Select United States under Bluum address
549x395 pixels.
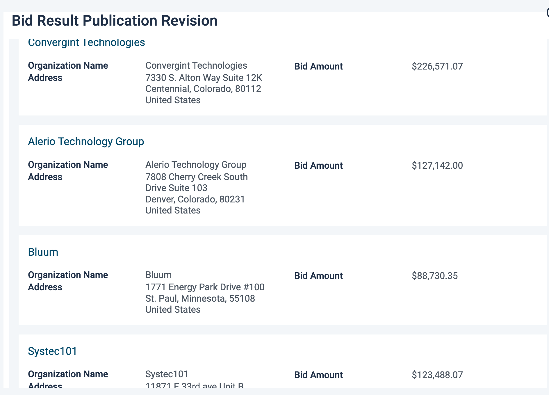pos(173,309)
